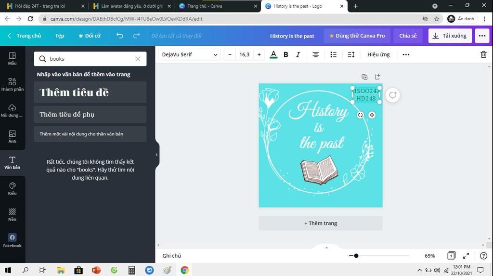Image resolution: width=493 pixels, height=276 pixels.
Task: Change text alignment
Action: (316, 54)
